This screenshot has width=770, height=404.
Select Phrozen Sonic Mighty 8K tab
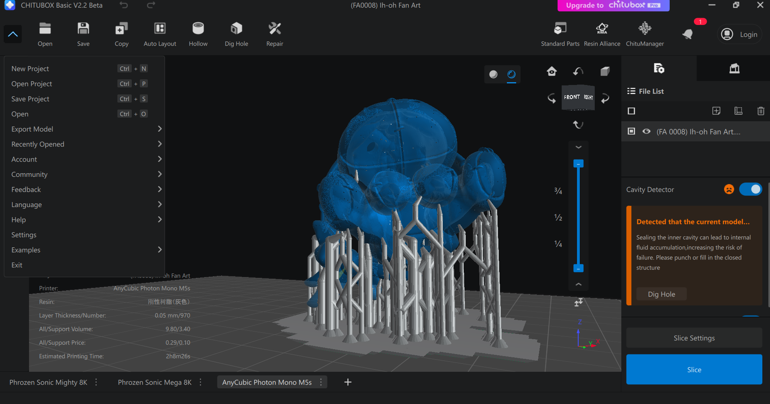[48, 382]
